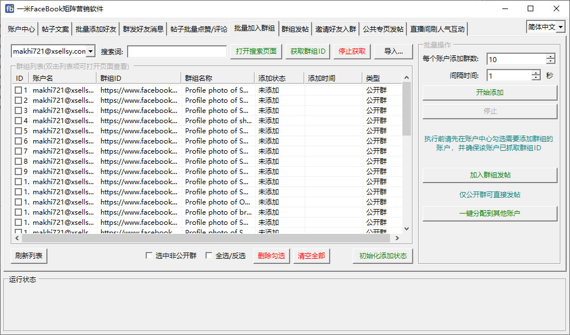Click the 账户名 column header
Screen dimensions: 570x335
[x=63, y=78]
